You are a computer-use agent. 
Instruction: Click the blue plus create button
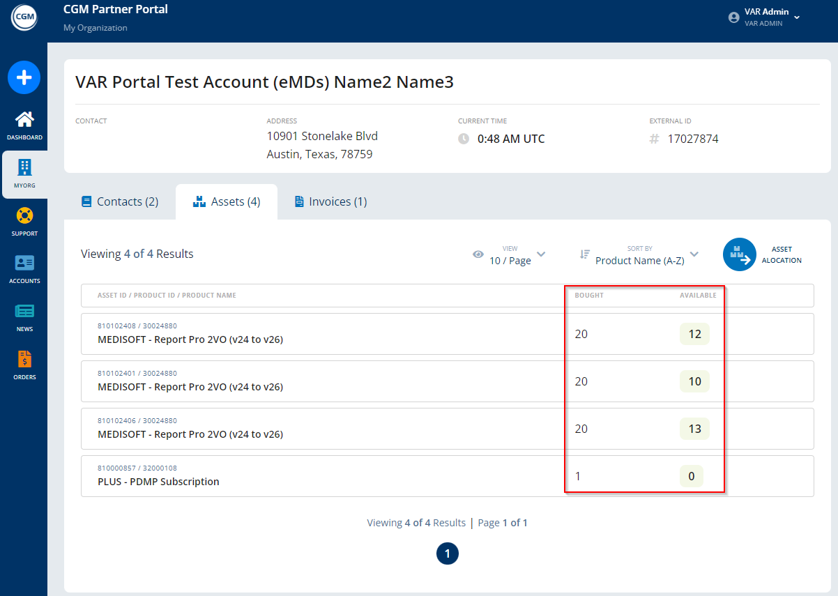(x=24, y=77)
